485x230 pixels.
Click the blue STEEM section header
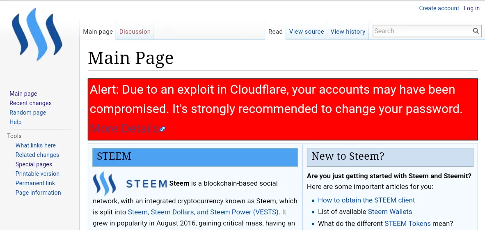(195, 157)
